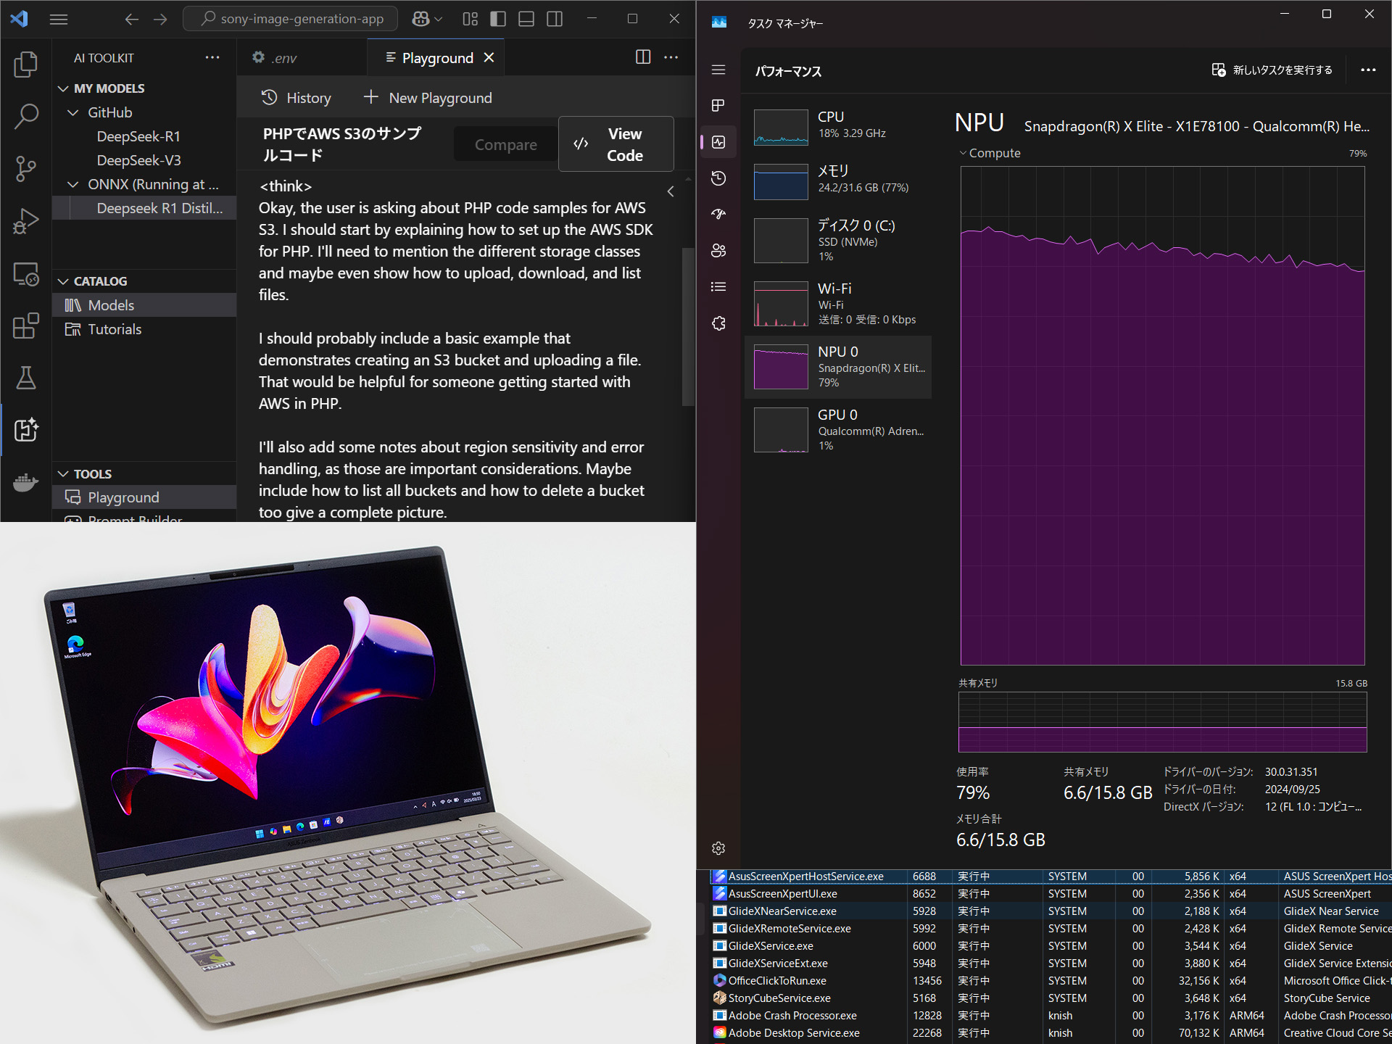The height and width of the screenshot is (1044, 1392).
Task: Click the Run new task button
Action: pos(1272,70)
